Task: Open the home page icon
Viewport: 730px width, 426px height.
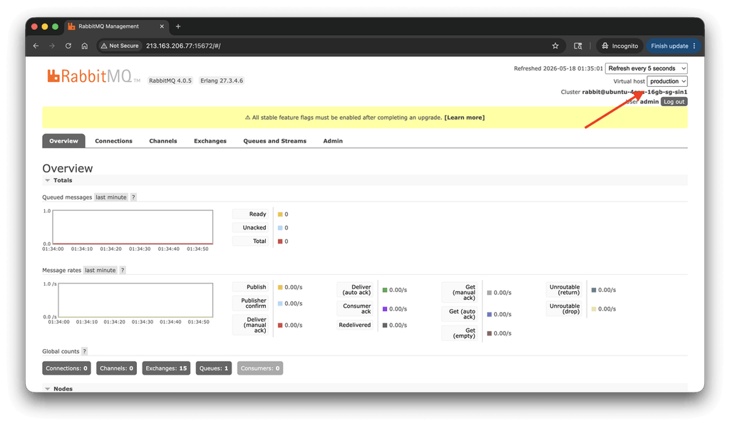Action: click(x=84, y=46)
